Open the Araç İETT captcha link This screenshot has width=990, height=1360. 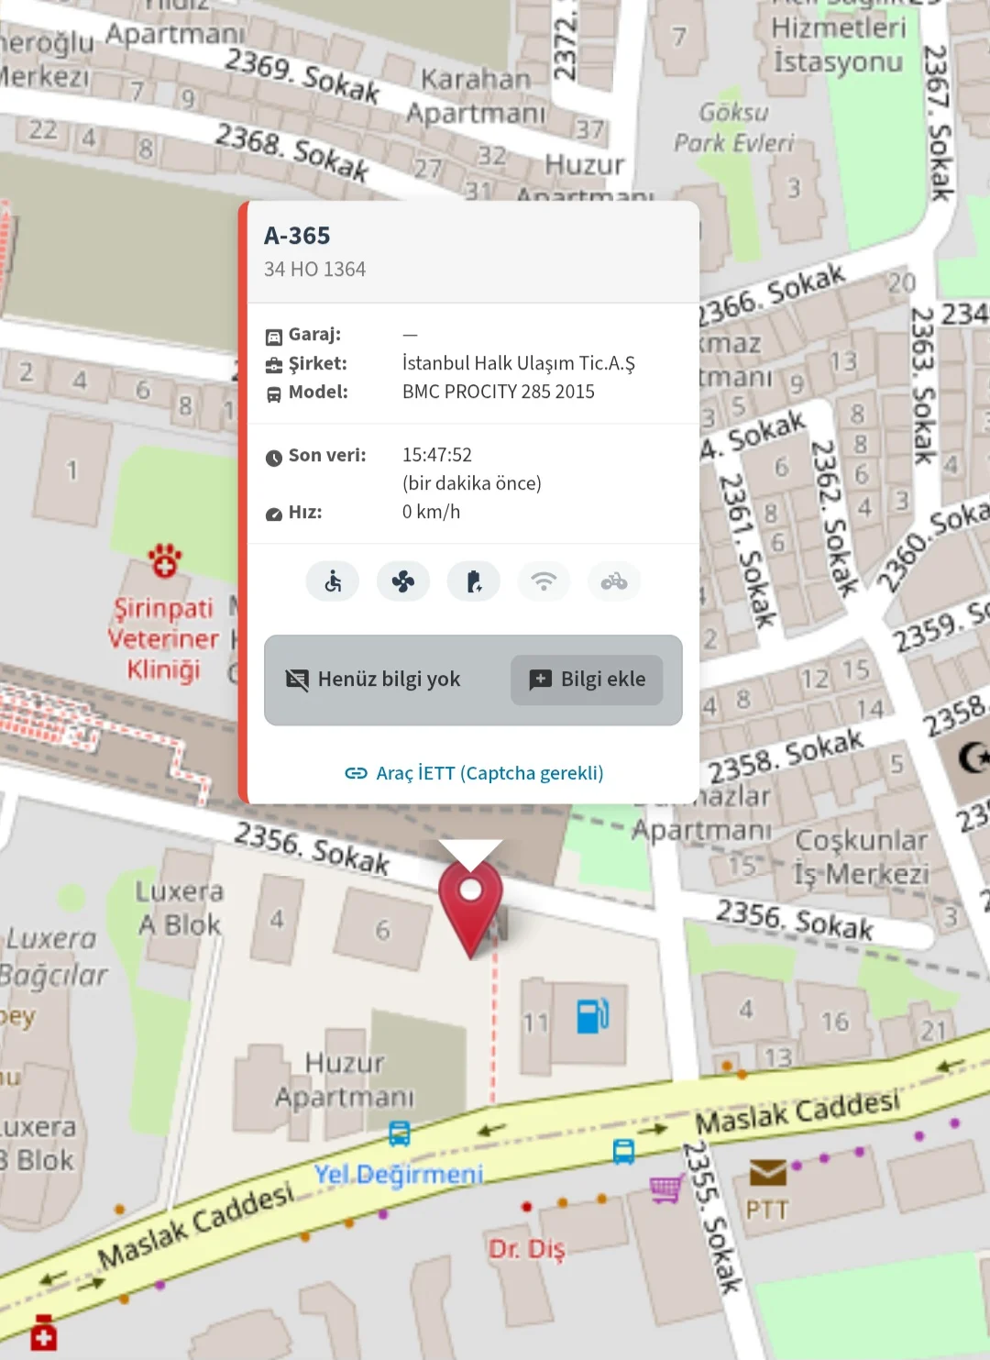(474, 773)
